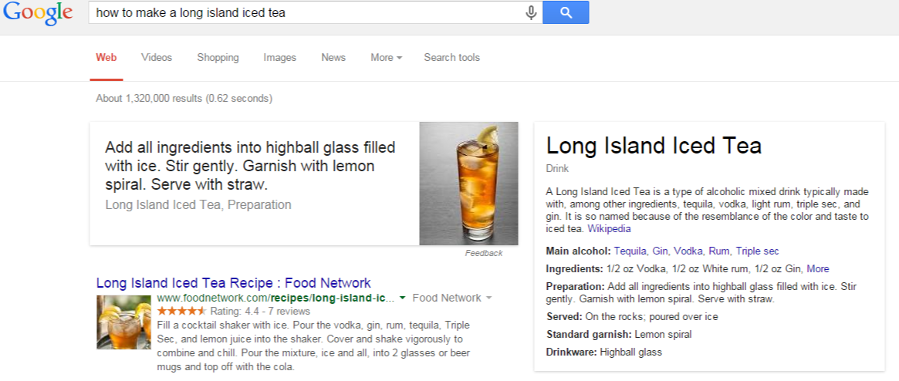Open the News search tab
899x381 pixels.
pyautogui.click(x=333, y=58)
